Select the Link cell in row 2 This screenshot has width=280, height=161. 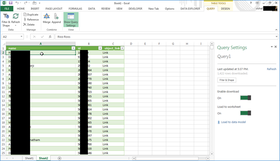click(113, 53)
